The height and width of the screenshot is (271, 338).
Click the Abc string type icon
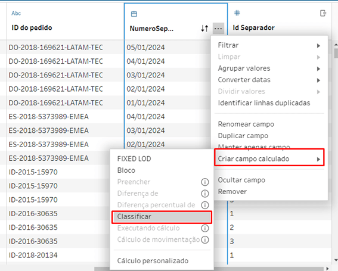16,13
